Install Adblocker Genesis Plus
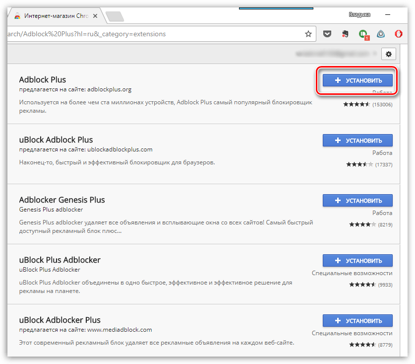Screen dimensions: 415x364 point(357,200)
